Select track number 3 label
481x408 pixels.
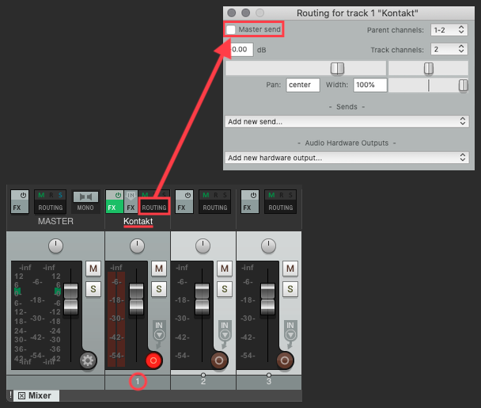pos(269,382)
